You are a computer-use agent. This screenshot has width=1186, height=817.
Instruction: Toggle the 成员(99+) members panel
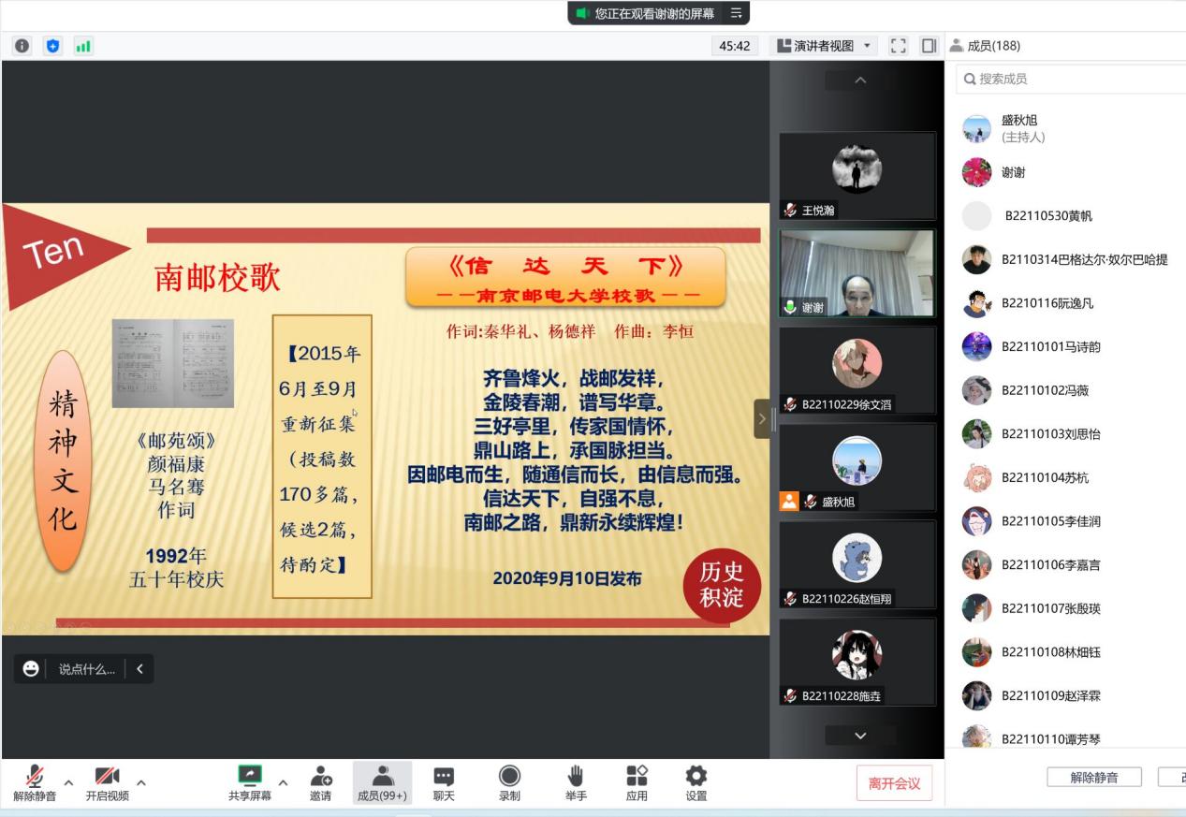click(382, 783)
